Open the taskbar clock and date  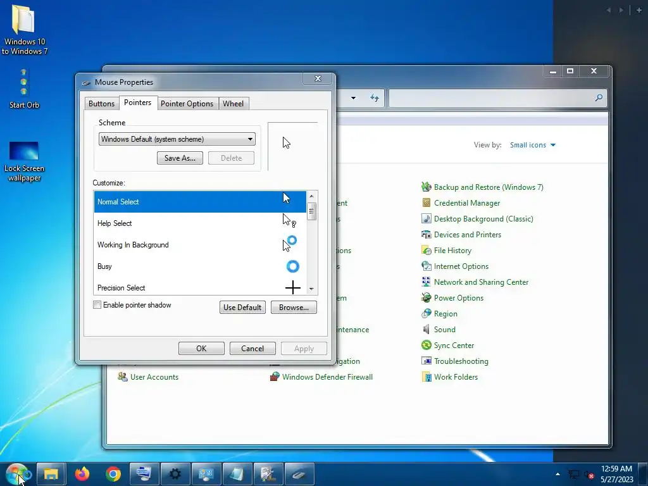click(616, 474)
